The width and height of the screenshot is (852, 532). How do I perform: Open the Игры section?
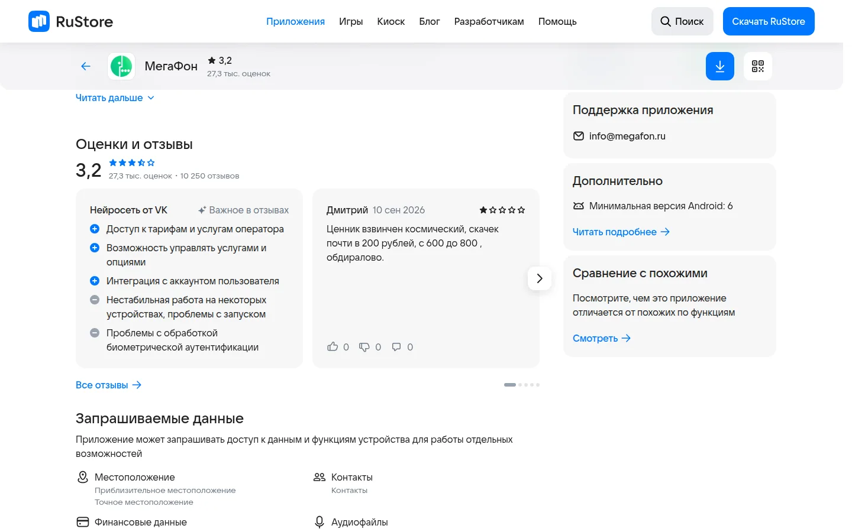pos(351,21)
